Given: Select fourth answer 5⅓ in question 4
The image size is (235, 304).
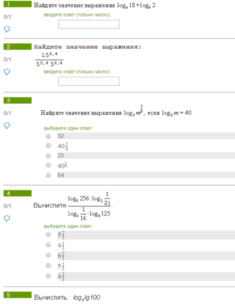Looking at the screenshot, I should pyautogui.click(x=48, y=265).
